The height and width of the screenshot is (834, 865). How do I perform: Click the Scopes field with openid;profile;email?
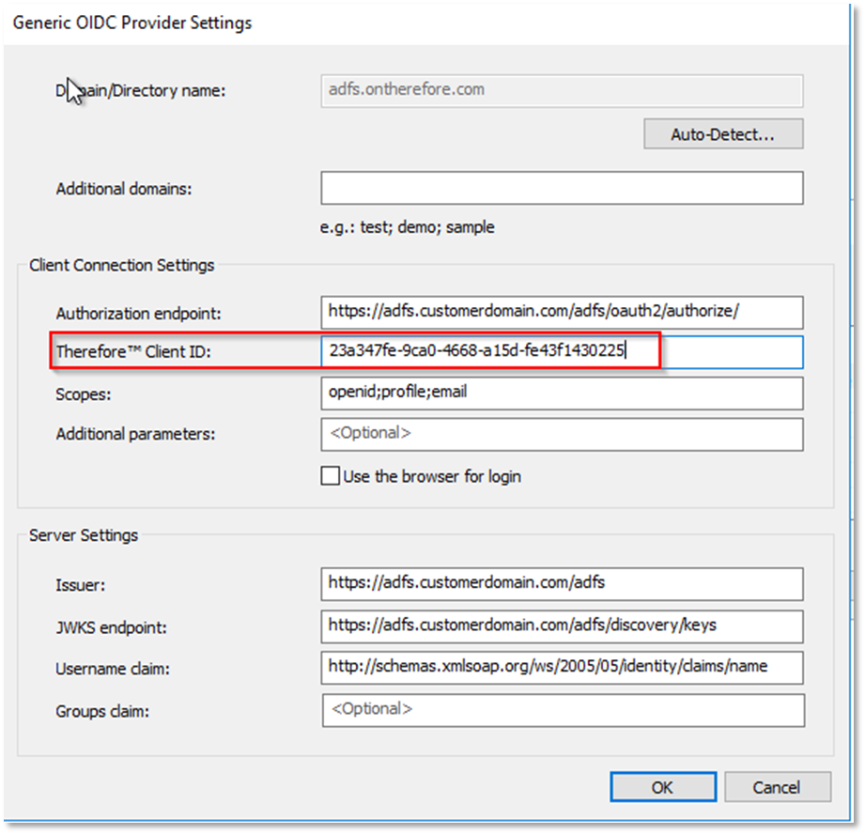point(561,393)
